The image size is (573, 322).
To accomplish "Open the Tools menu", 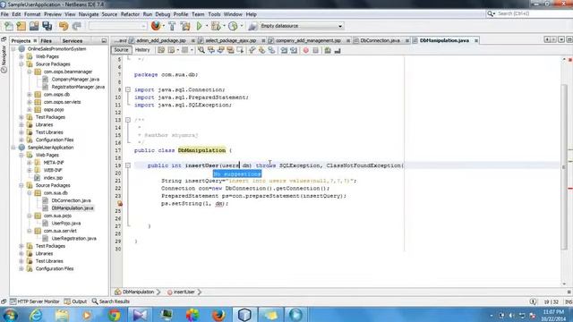I will click(x=214, y=14).
